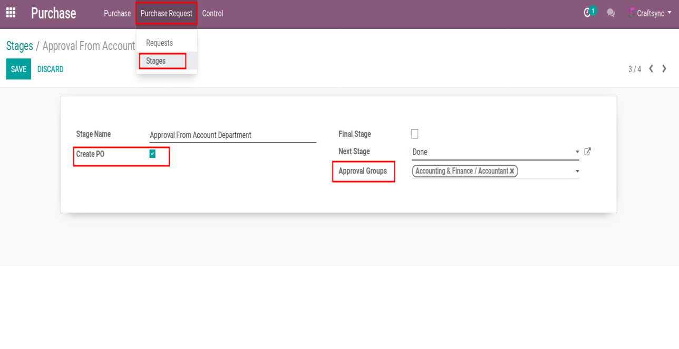Click the Stage Name input field

232,135
